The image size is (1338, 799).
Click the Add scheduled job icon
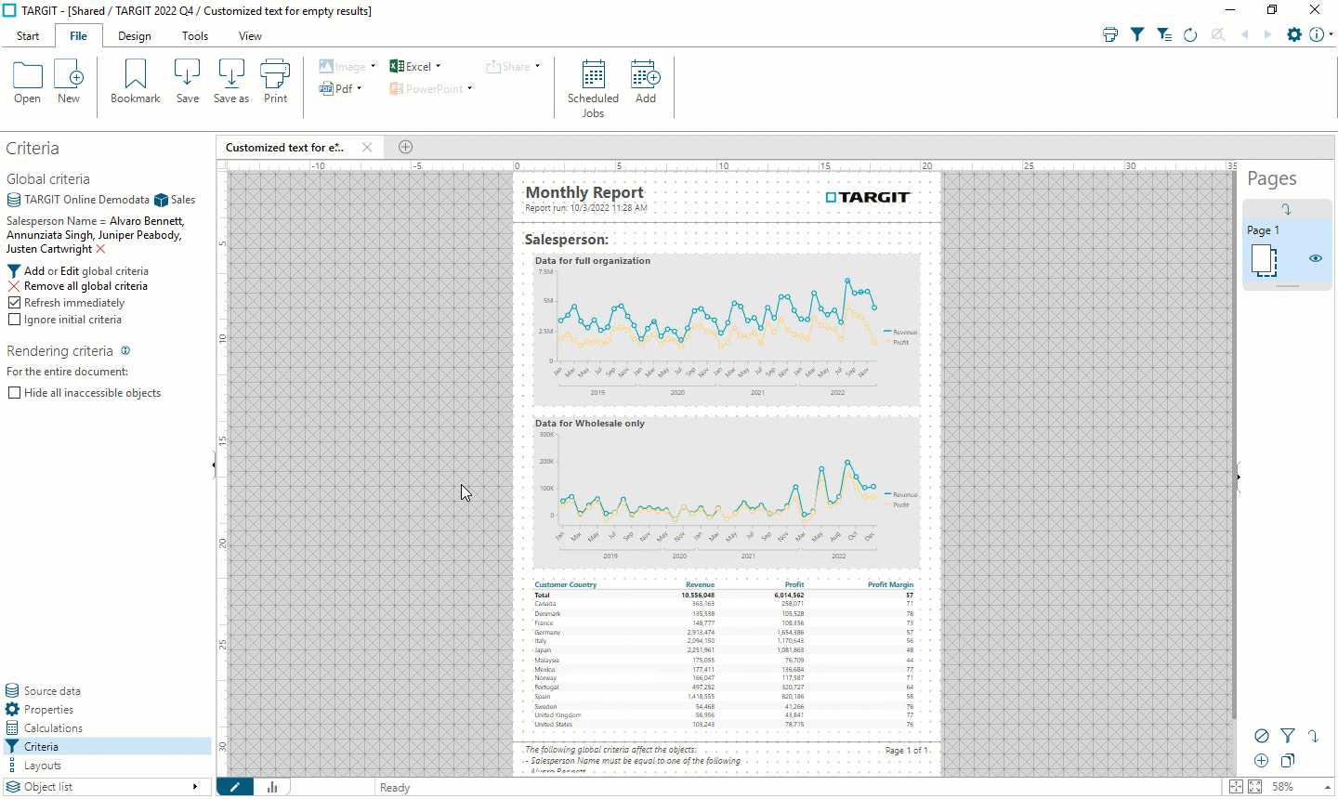coord(646,74)
